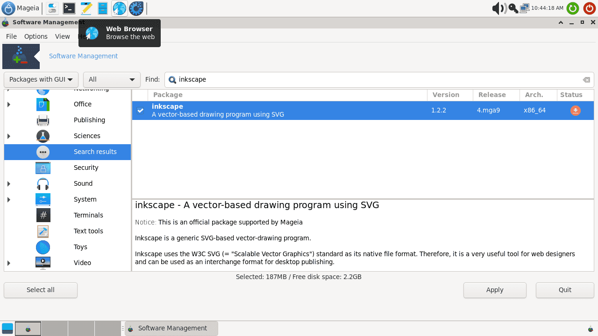Select the Toys category label
The image size is (598, 336).
click(80, 247)
